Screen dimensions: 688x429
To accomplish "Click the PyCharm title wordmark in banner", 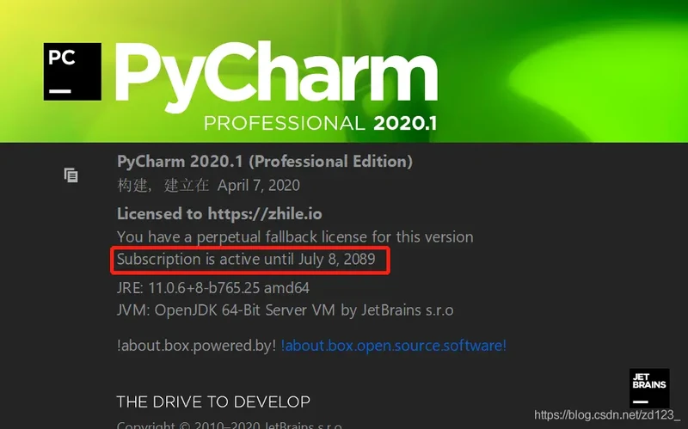I will [x=276, y=76].
